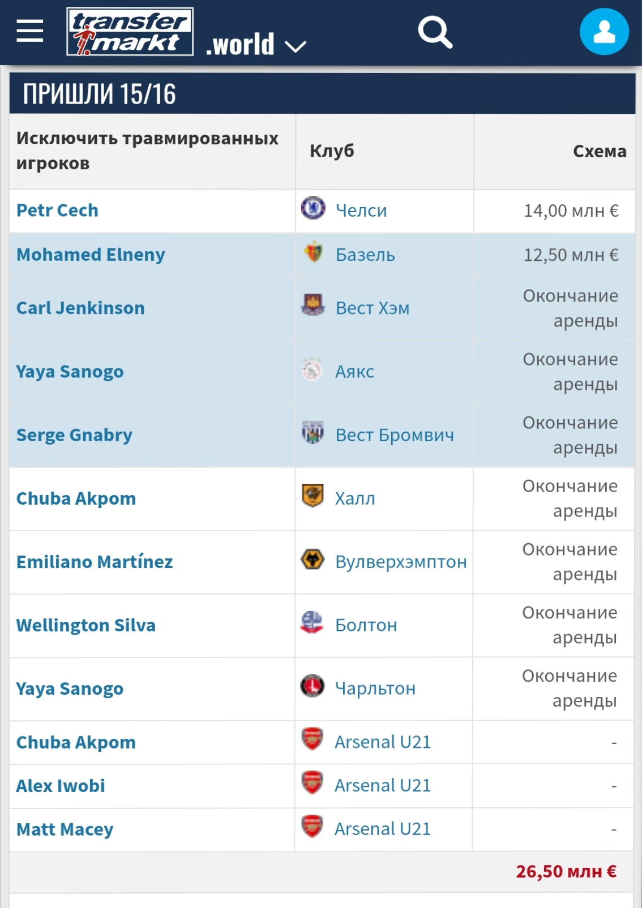The height and width of the screenshot is (908, 642).
Task: Toggle Исключить травмированных игроков header option
Action: coord(147,151)
